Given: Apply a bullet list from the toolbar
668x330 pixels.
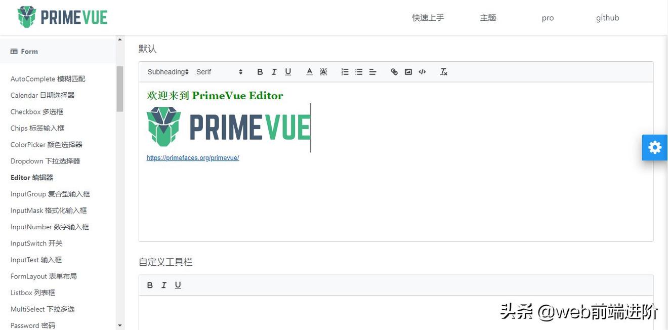Looking at the screenshot, I should 359,71.
